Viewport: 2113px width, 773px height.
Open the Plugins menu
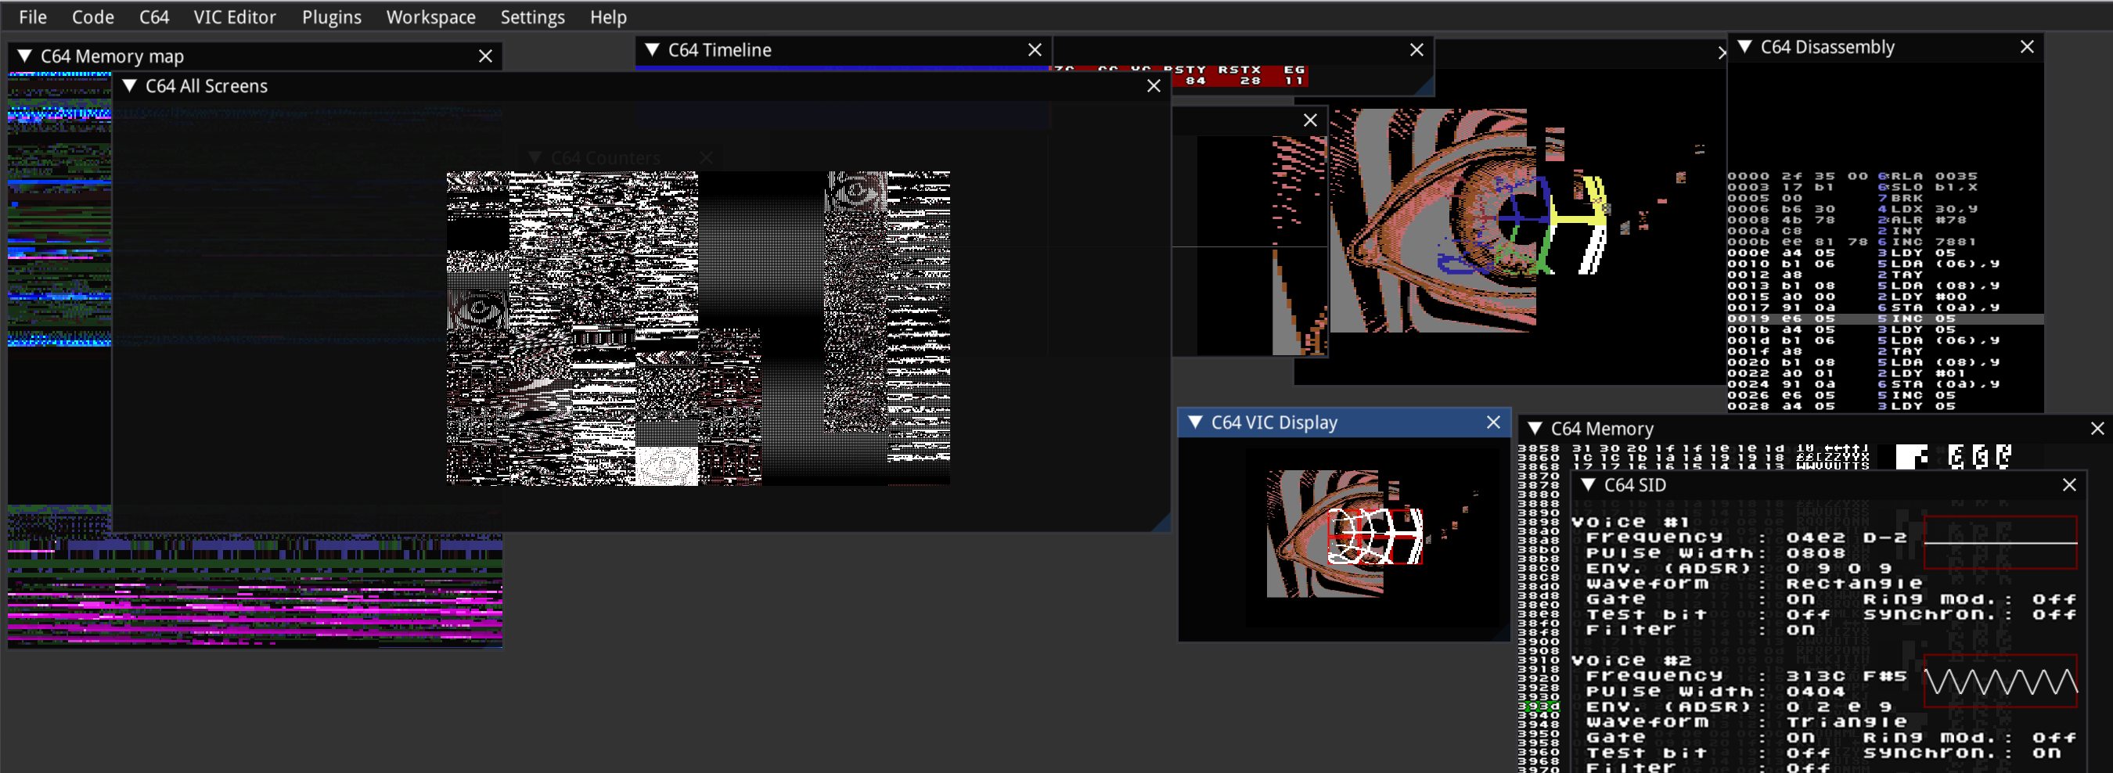click(331, 17)
